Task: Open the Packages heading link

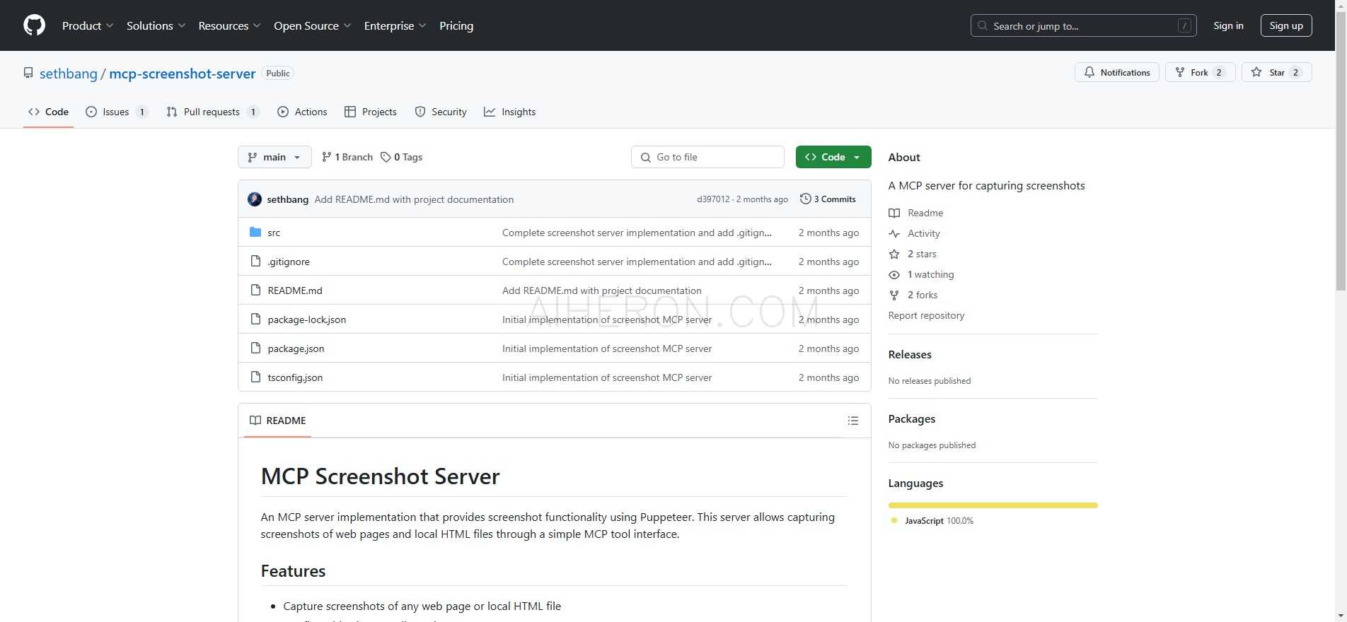Action: (911, 419)
